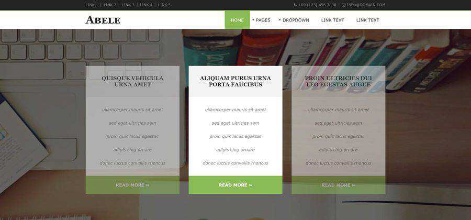Viewport: 471px width, 220px height.
Task: Follow Link 3 in the top bar
Action: [x=128, y=5]
